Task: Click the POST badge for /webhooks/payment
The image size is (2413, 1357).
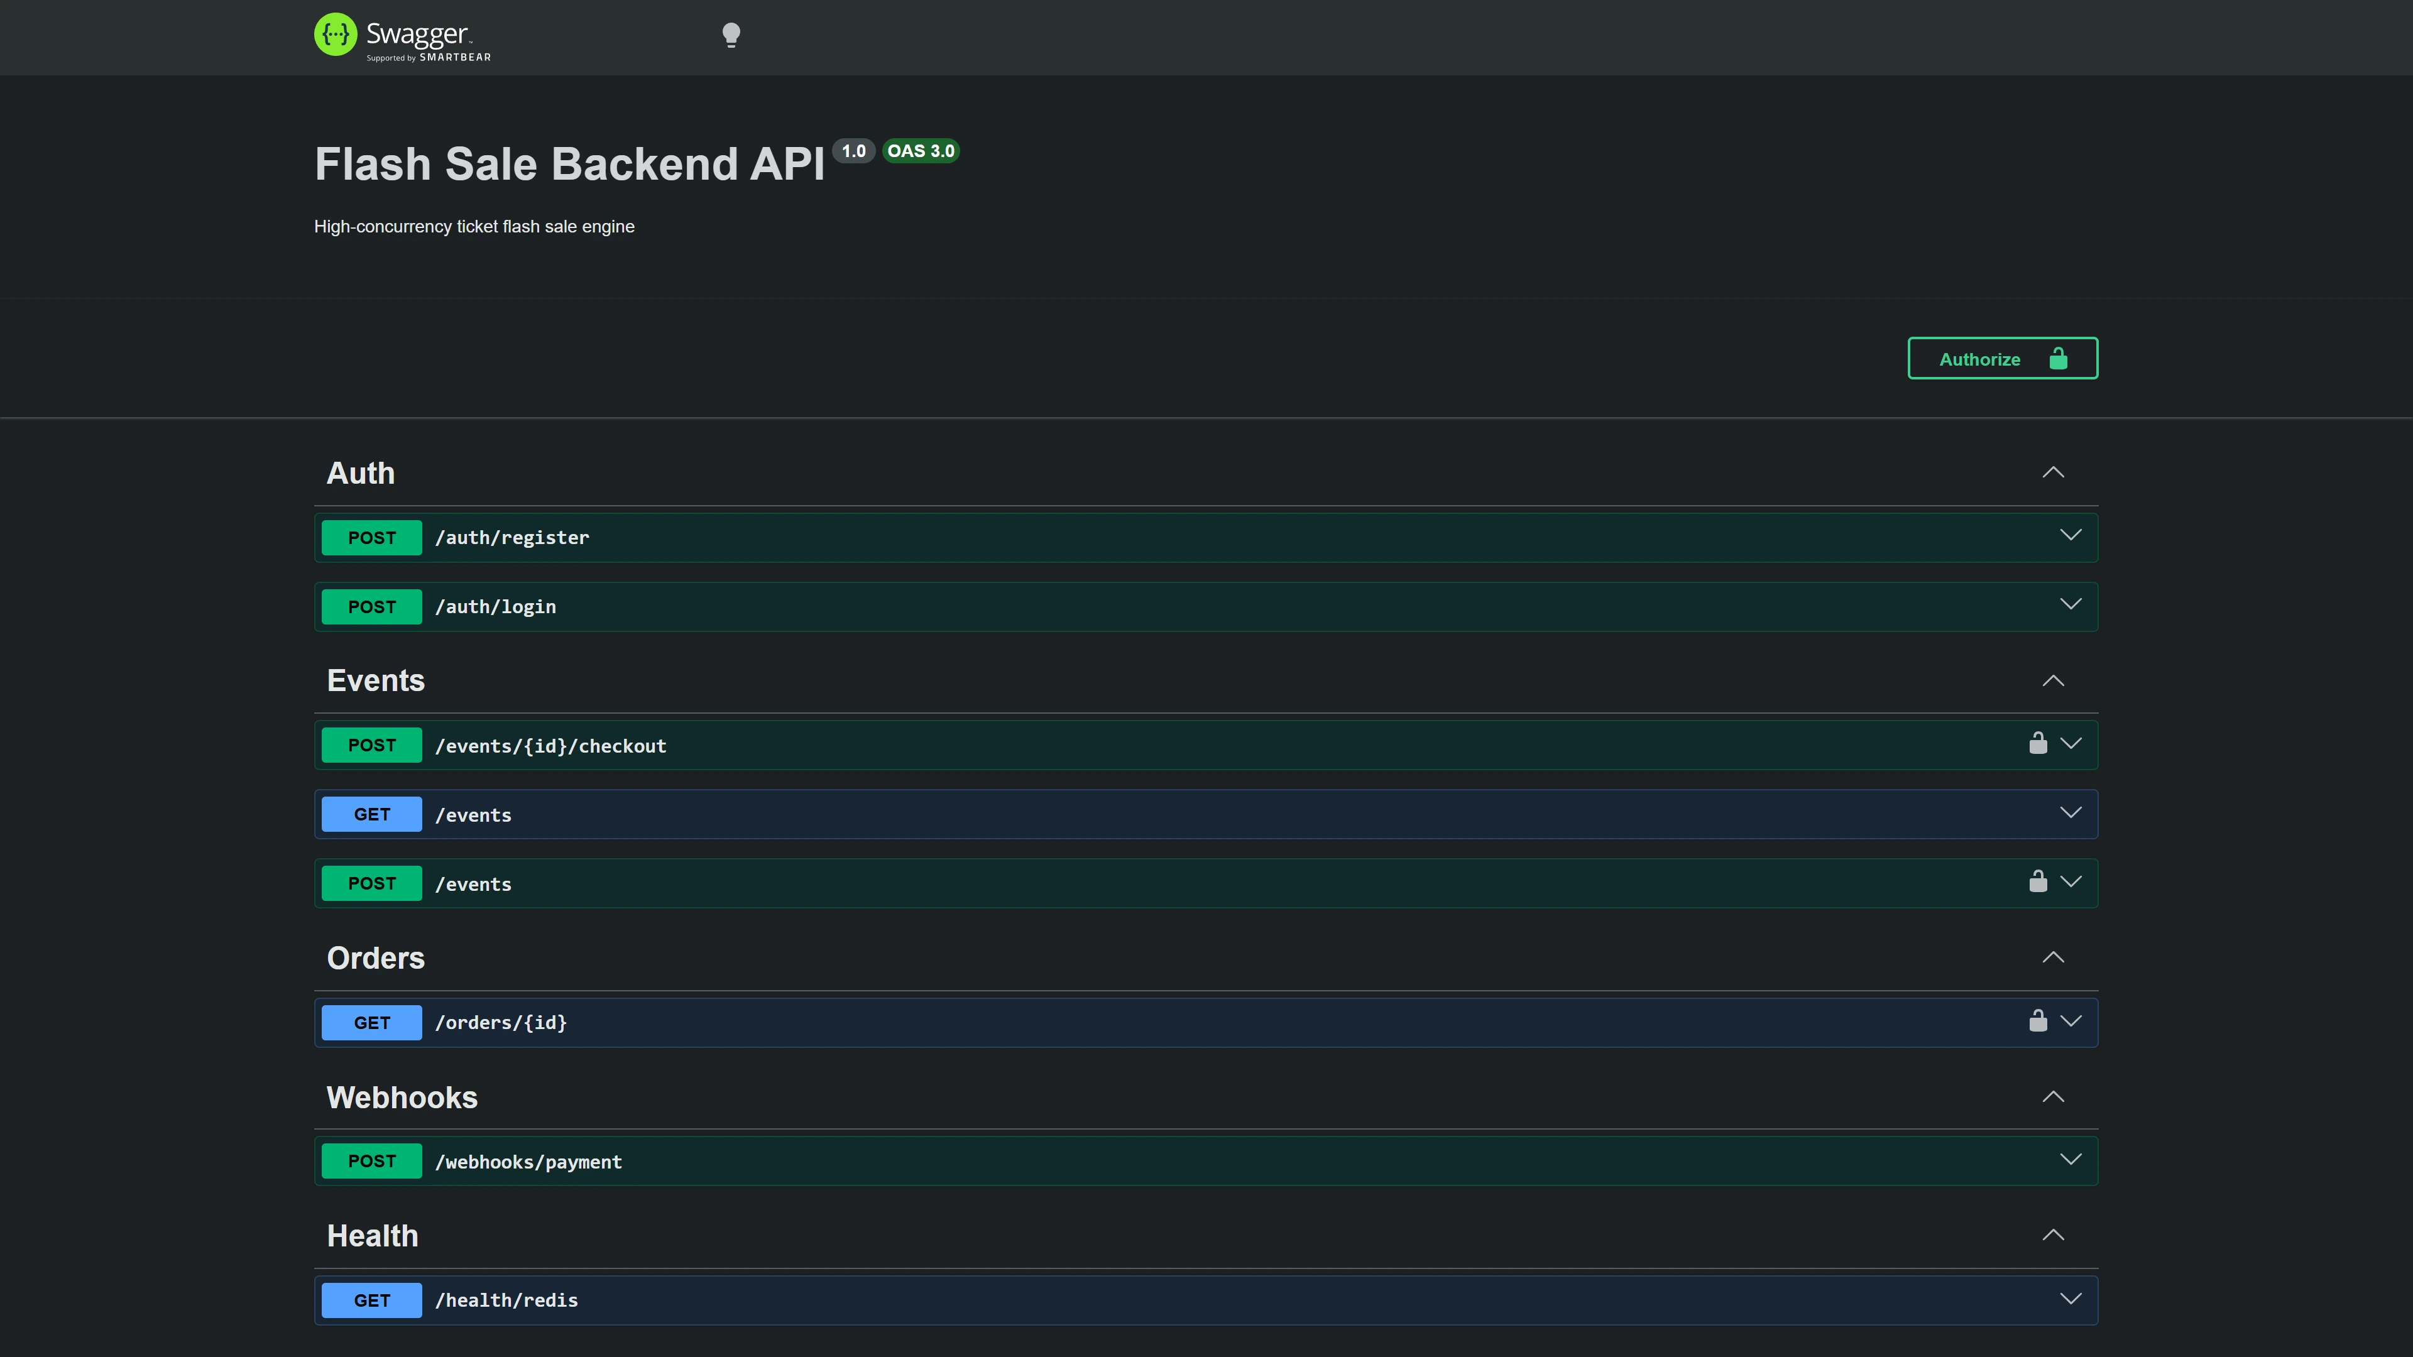Action: pos(372,1161)
